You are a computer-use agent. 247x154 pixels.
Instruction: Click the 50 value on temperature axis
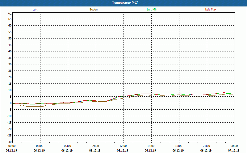pyautogui.click(x=10, y=38)
